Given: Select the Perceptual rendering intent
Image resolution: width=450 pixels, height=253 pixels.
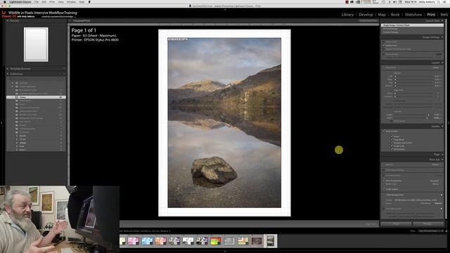Looking at the screenshot, I should pyautogui.click(x=425, y=203).
